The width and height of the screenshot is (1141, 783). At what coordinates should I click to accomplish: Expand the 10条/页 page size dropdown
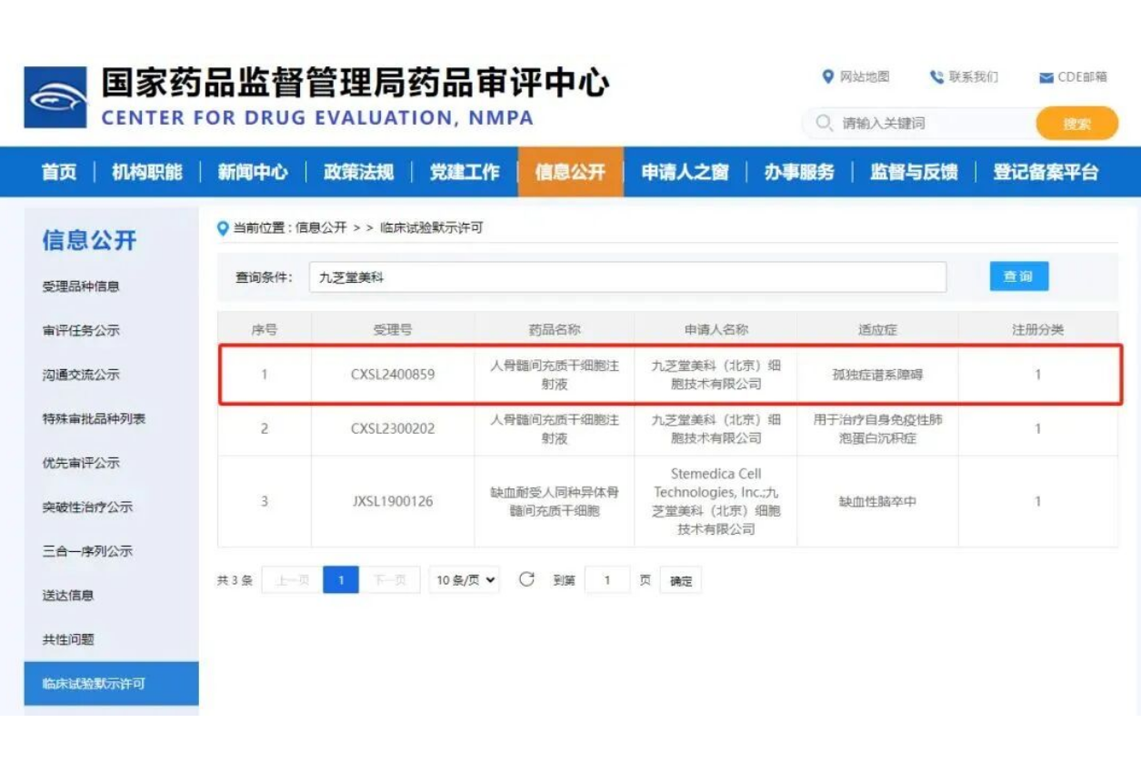click(465, 580)
